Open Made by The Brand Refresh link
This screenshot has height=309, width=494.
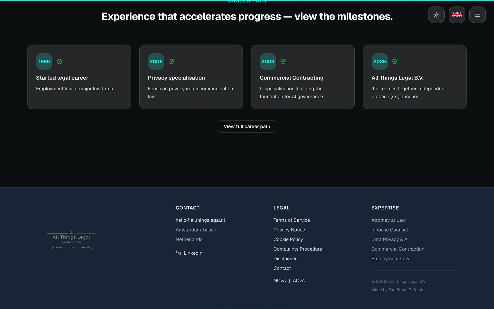coord(397,290)
